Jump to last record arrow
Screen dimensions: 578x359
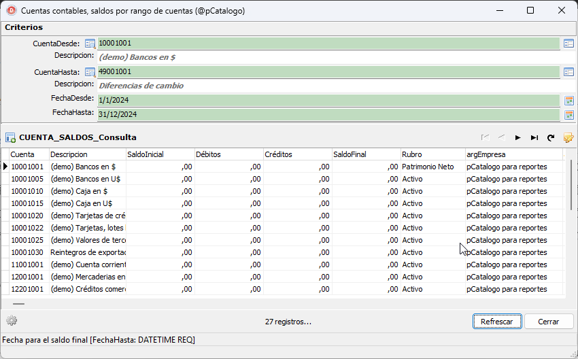click(534, 137)
